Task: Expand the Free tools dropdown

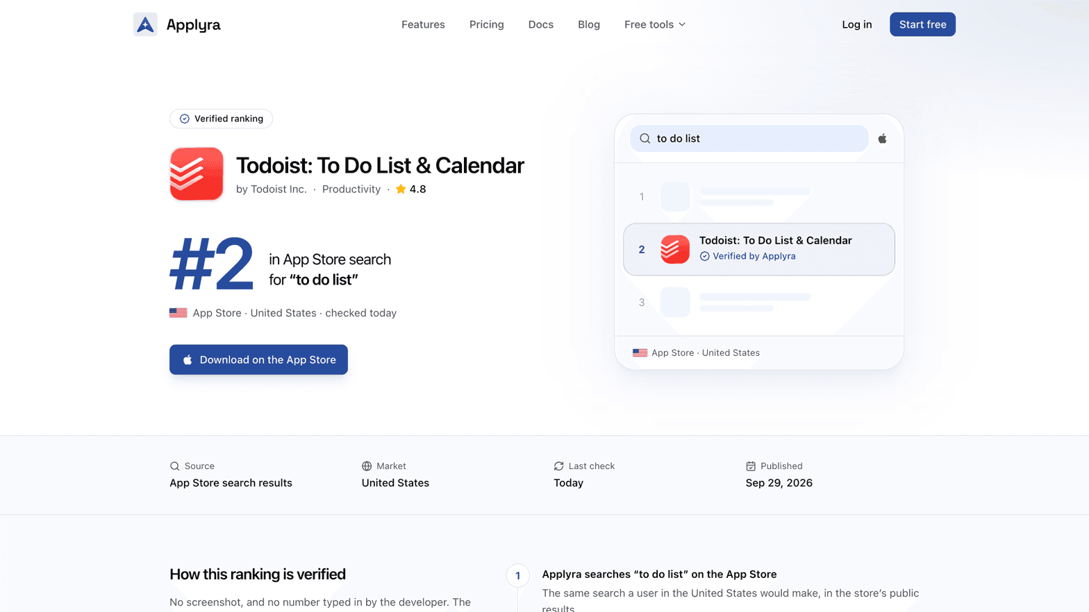Action: pyautogui.click(x=655, y=24)
